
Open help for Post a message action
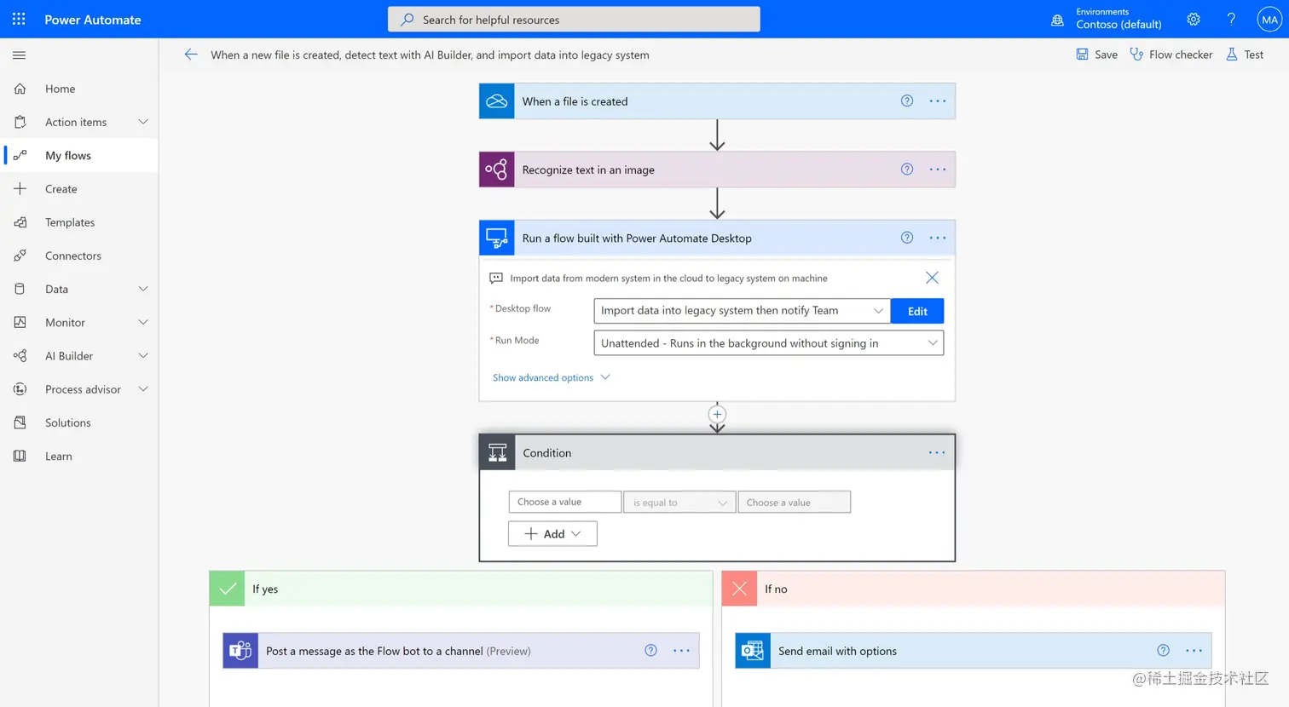click(x=650, y=651)
